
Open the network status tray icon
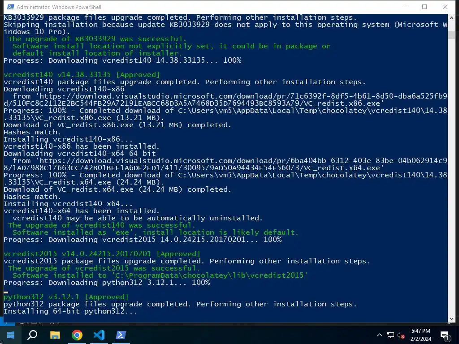pyautogui.click(x=390, y=335)
